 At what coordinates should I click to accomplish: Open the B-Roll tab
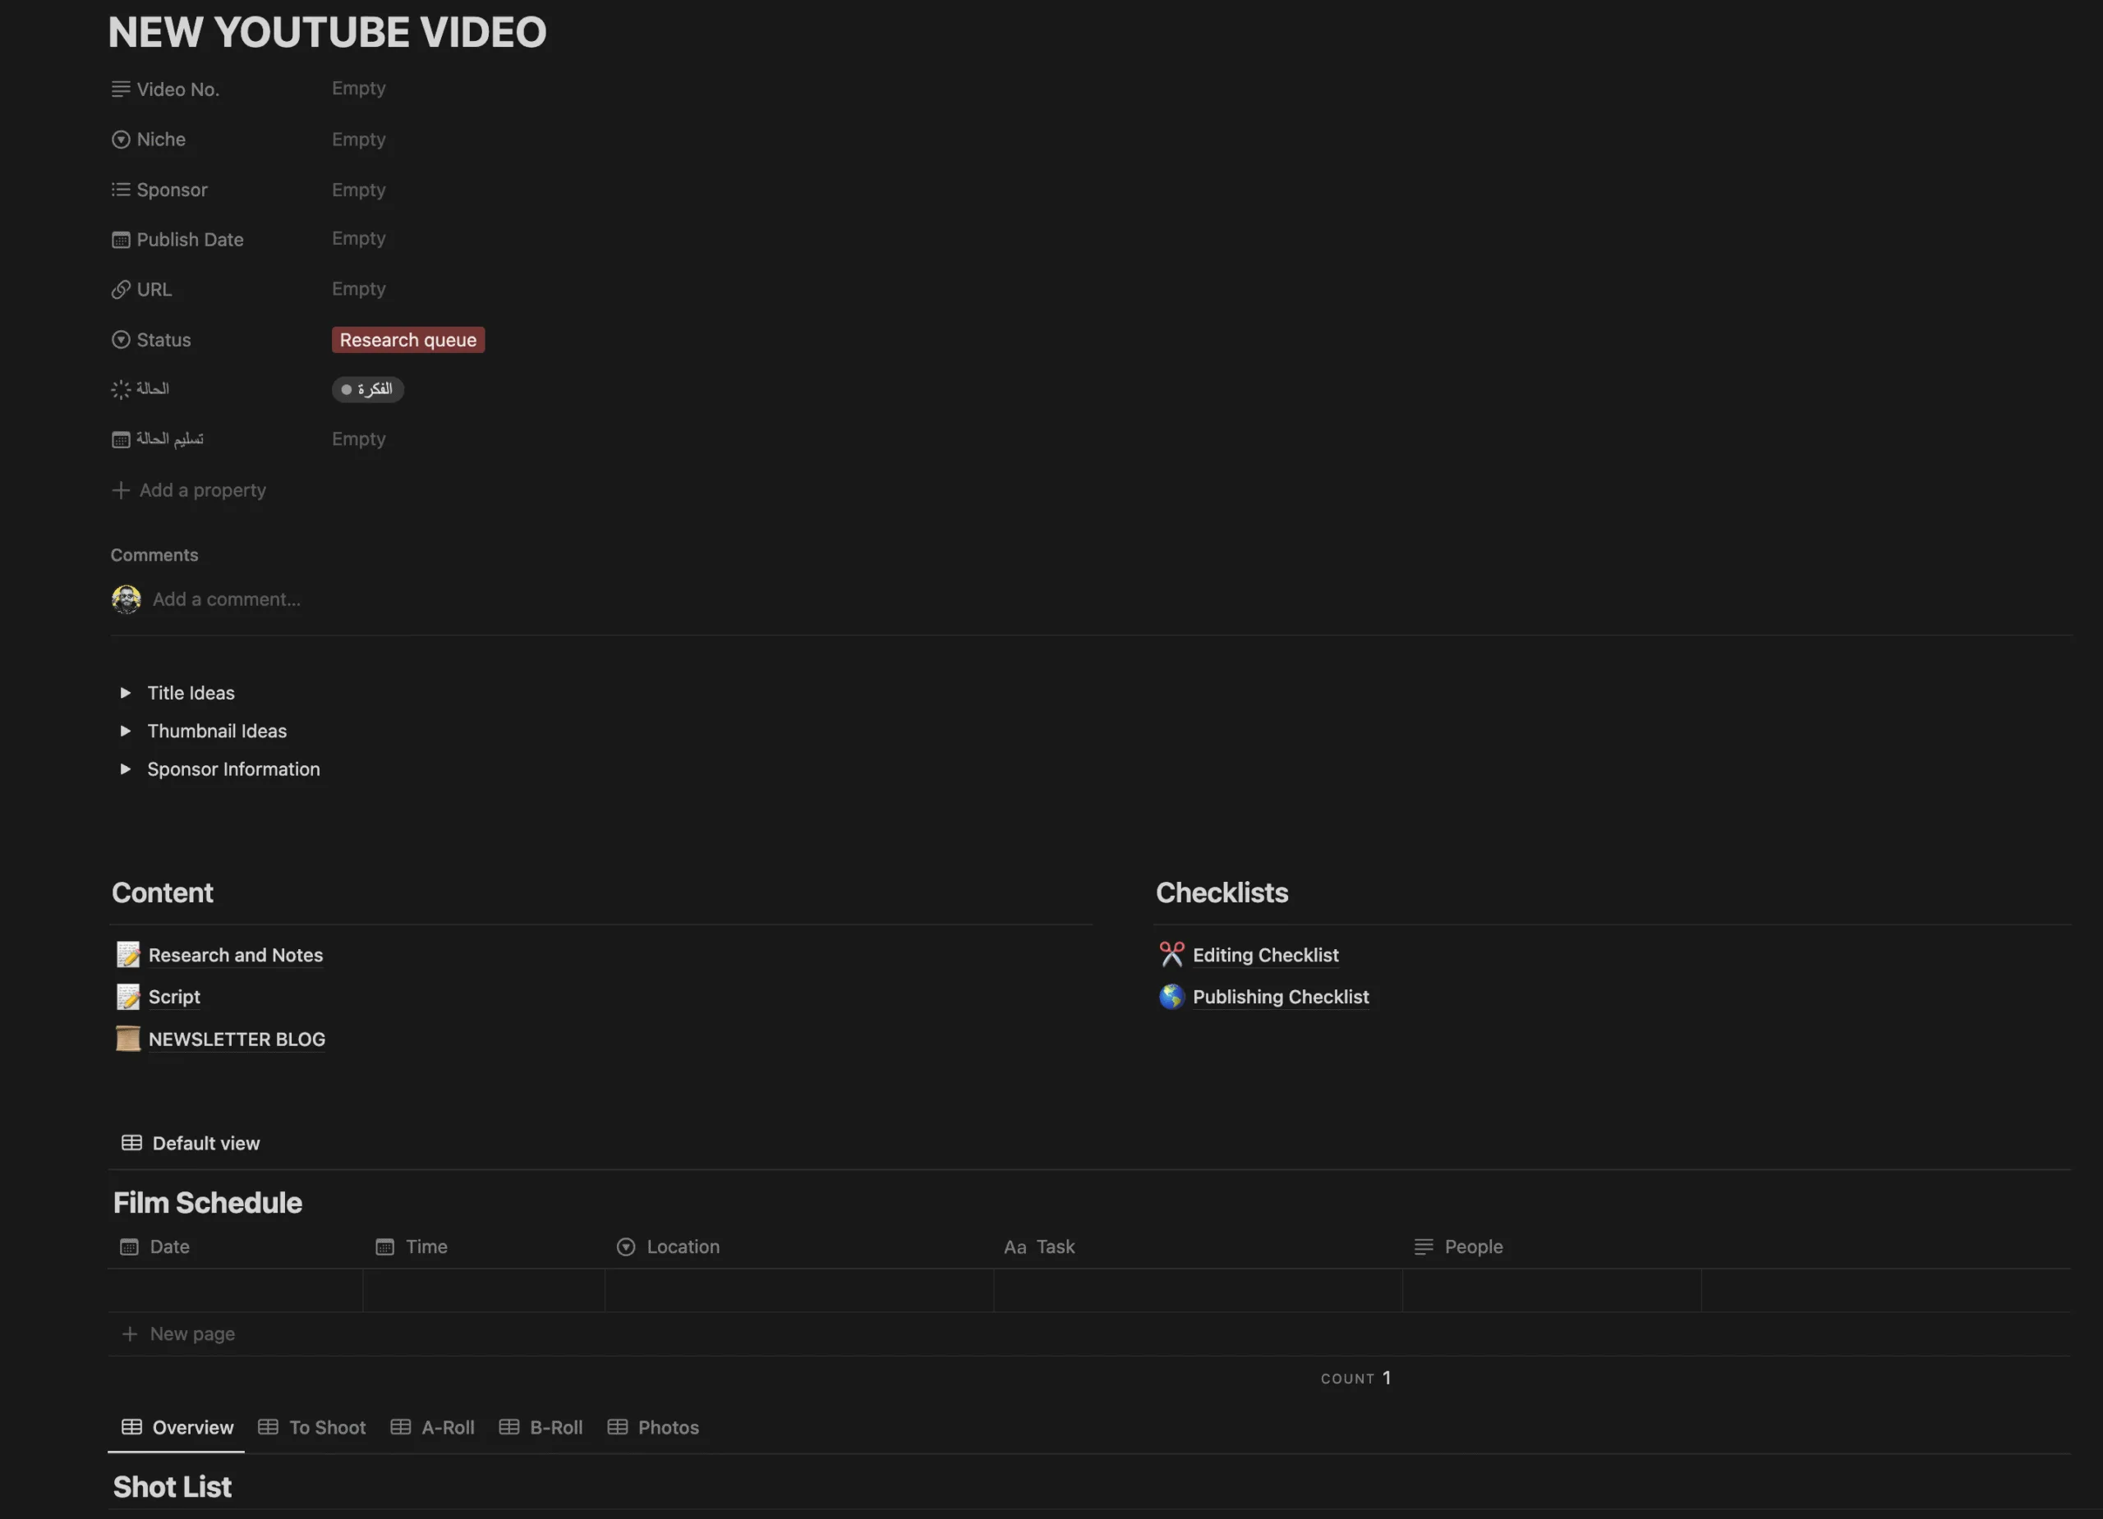pos(555,1427)
